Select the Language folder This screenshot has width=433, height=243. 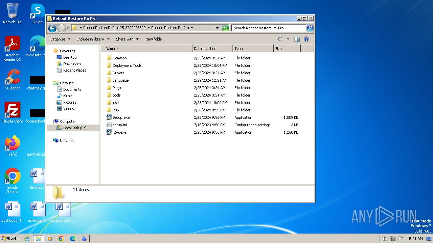pos(120,80)
